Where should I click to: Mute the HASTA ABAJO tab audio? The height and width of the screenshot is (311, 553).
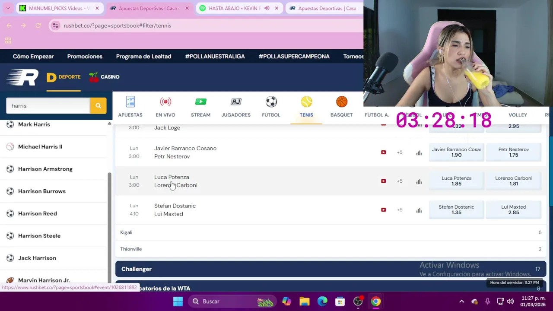[267, 8]
